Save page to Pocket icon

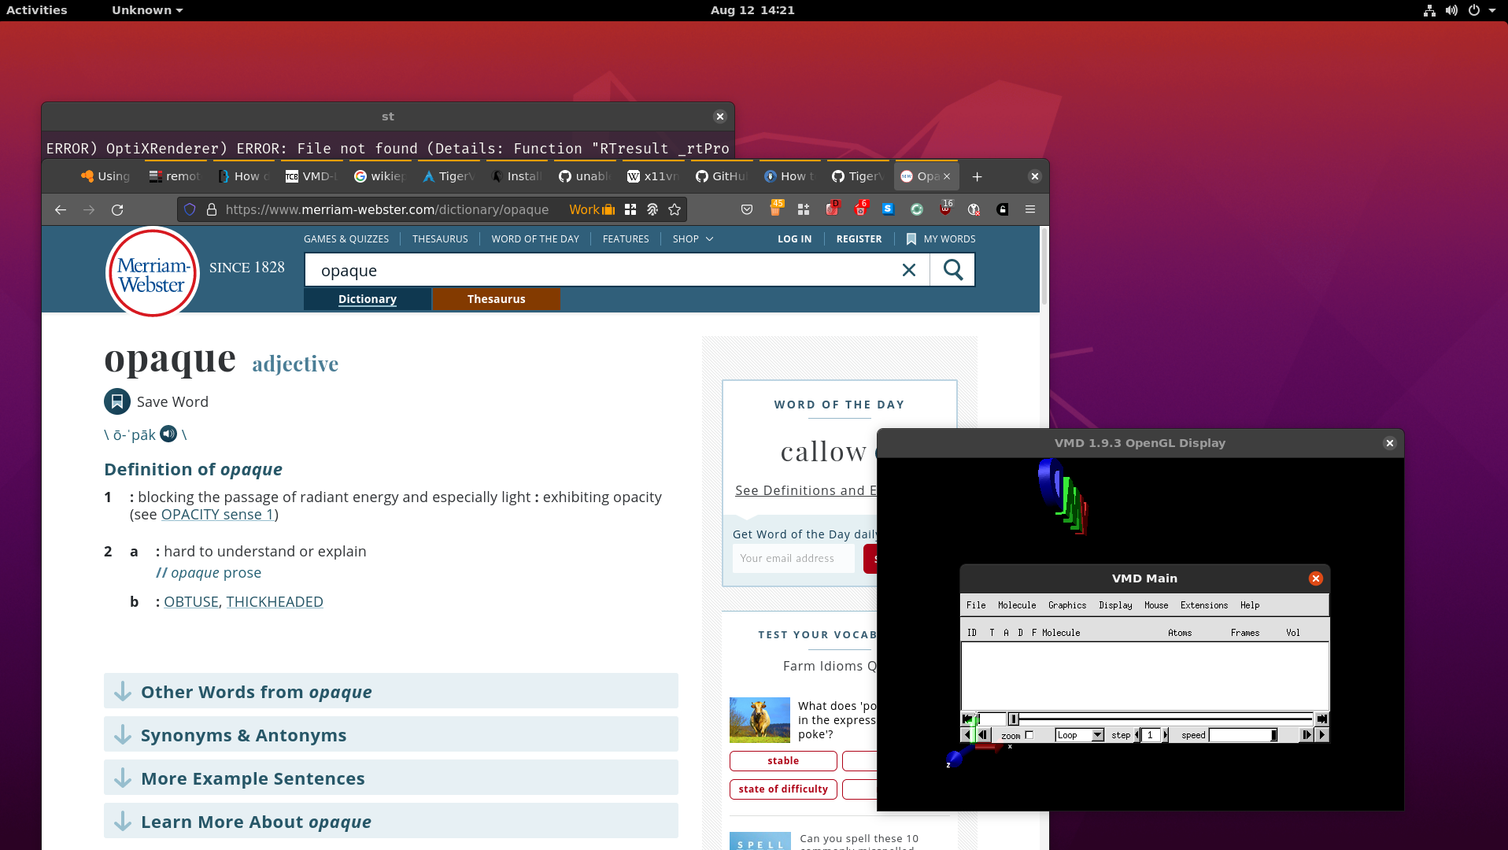click(747, 209)
